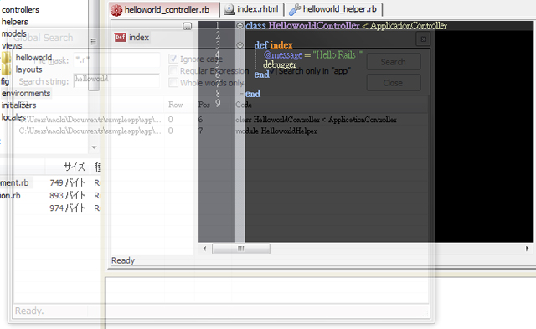This screenshot has height=329, width=536.
Task: Click the 974 バイト size cell
Action: coord(68,208)
